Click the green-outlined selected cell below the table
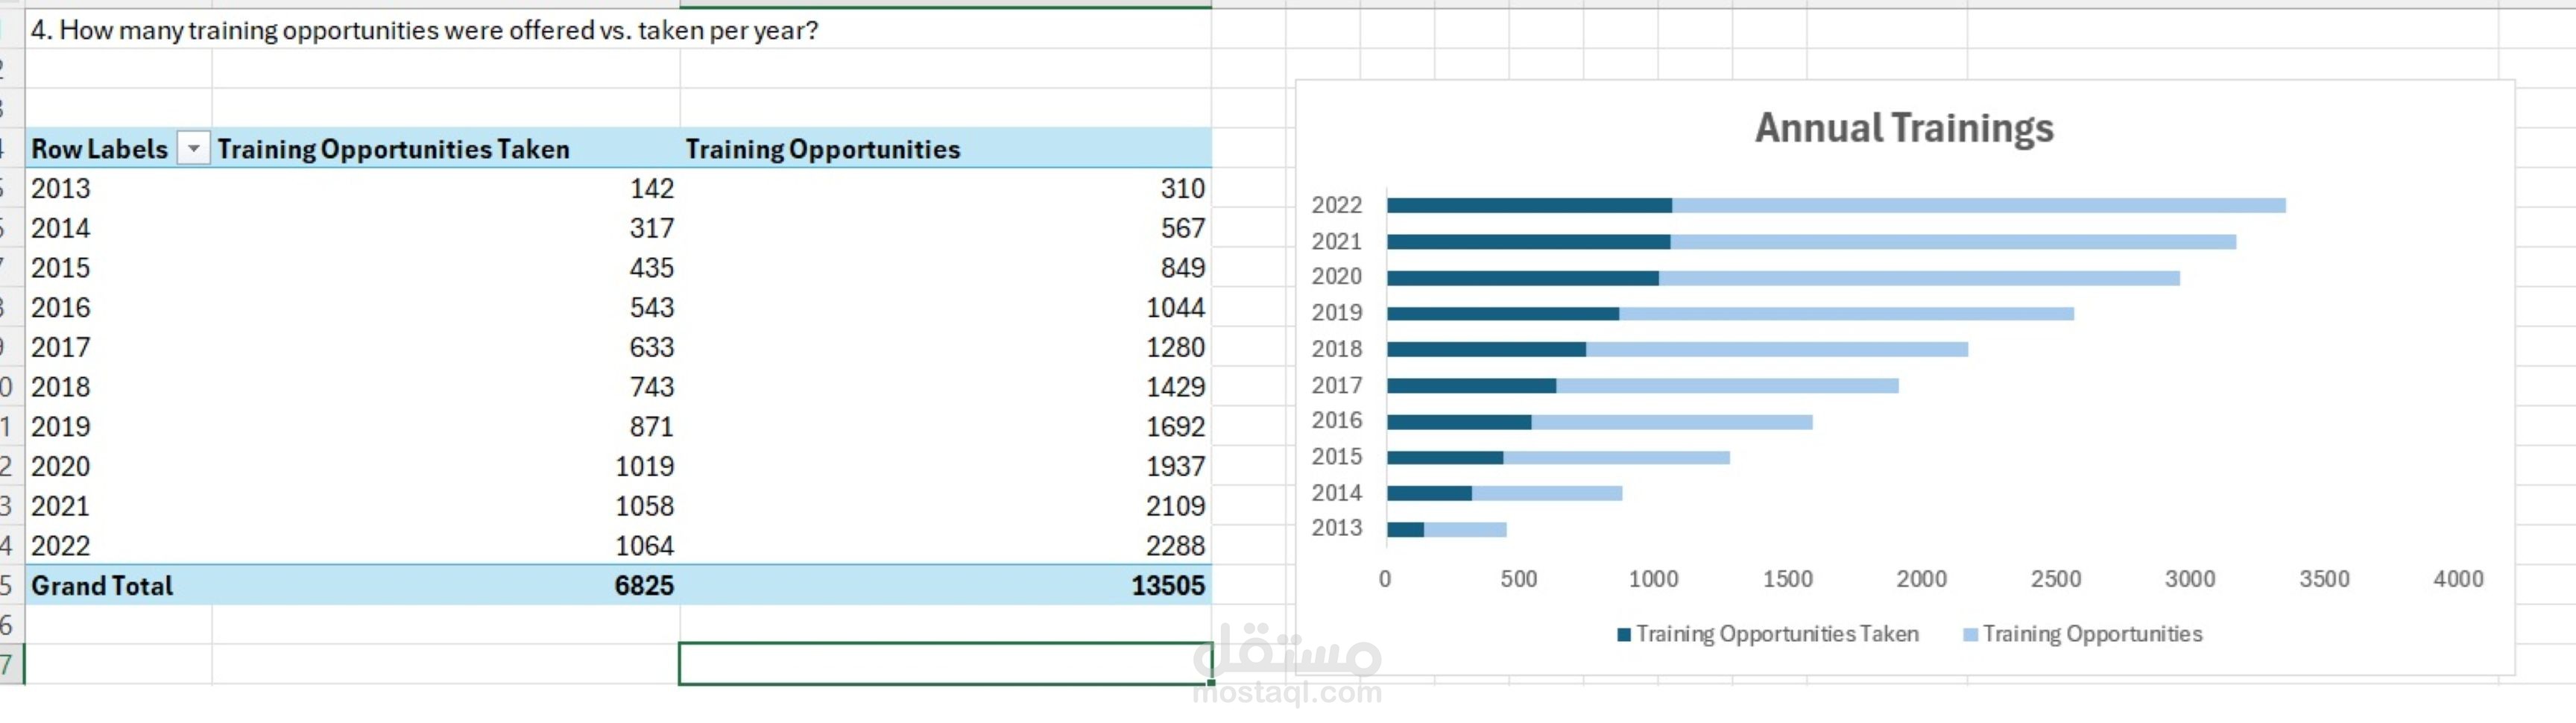Viewport: 2576px width, 723px height. click(945, 664)
